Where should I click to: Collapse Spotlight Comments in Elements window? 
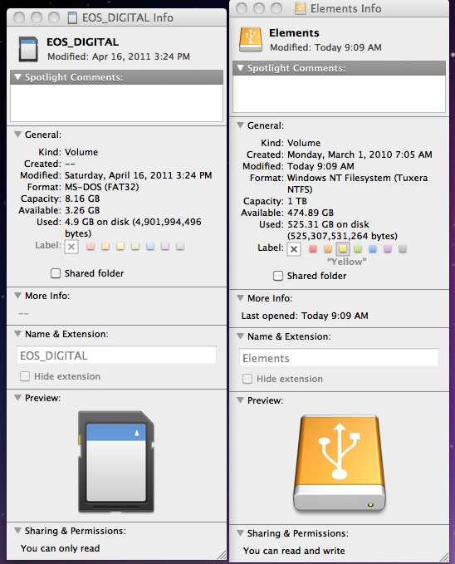tap(240, 67)
